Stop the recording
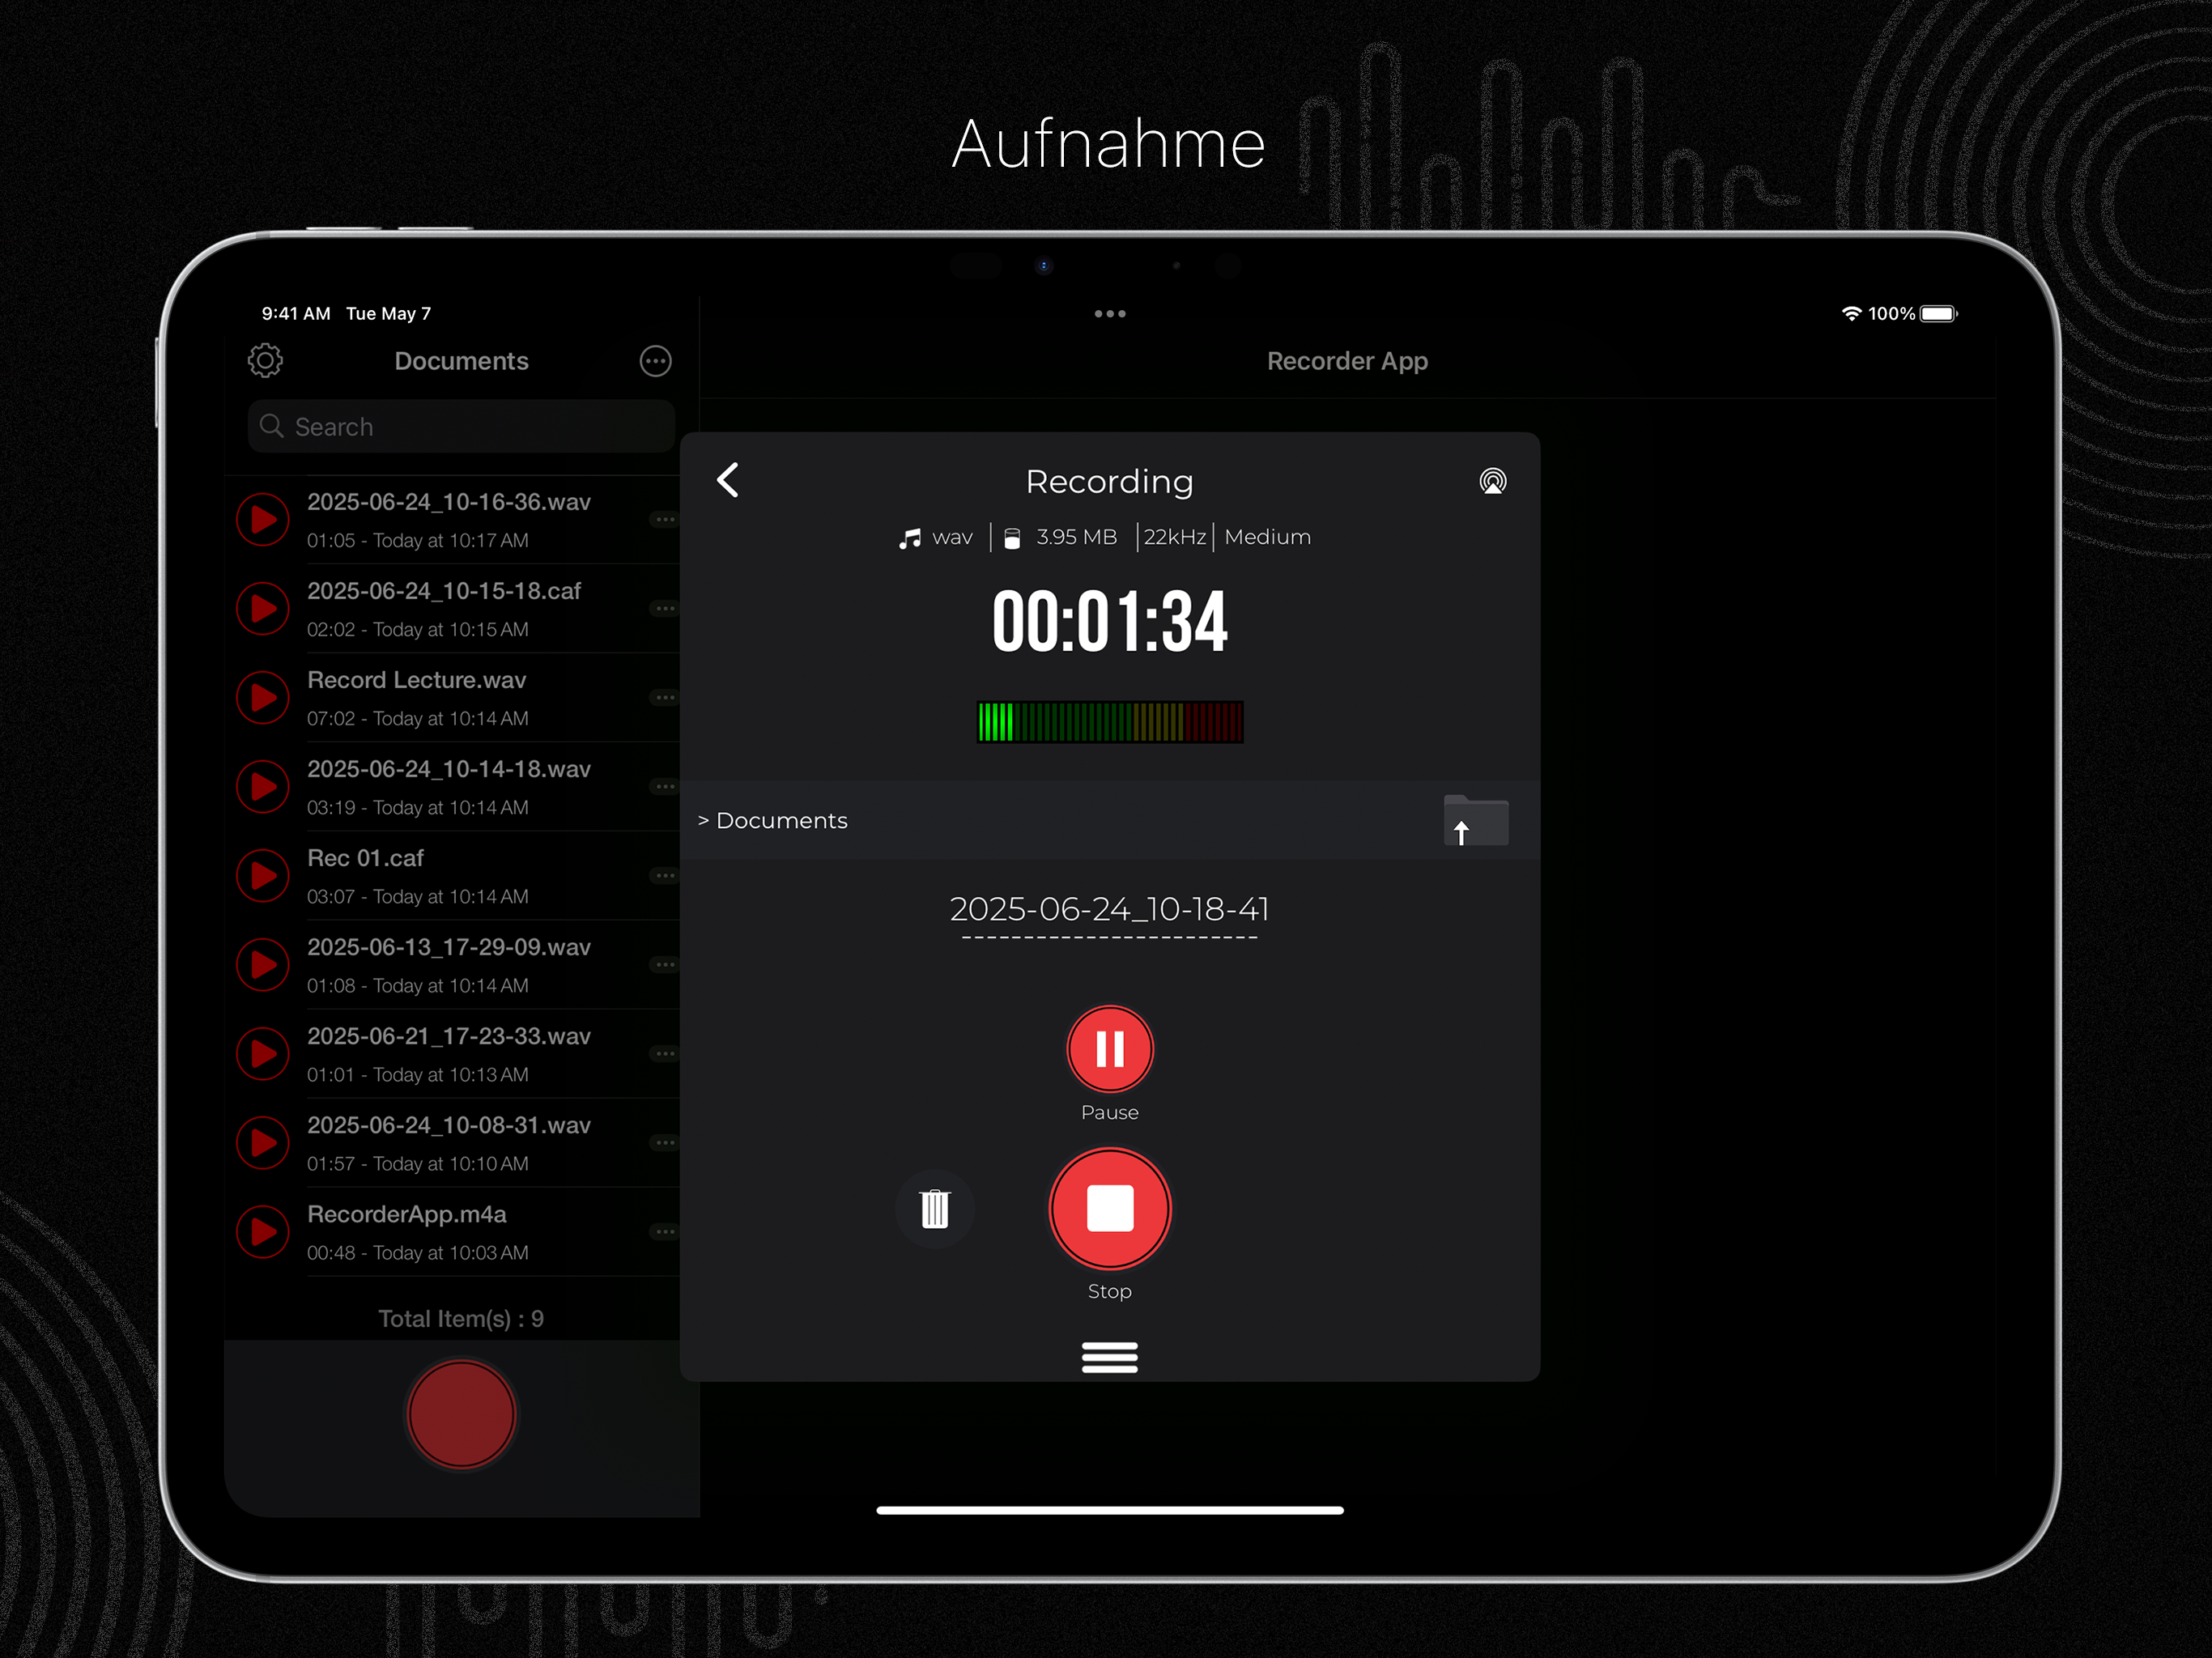2212x1658 pixels. point(1109,1208)
